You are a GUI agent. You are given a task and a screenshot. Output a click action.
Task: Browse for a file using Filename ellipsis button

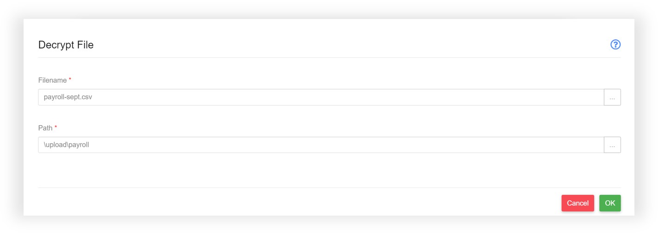[x=612, y=97]
